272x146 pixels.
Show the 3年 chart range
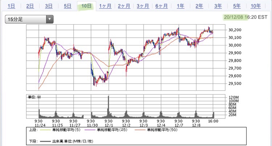point(218,6)
